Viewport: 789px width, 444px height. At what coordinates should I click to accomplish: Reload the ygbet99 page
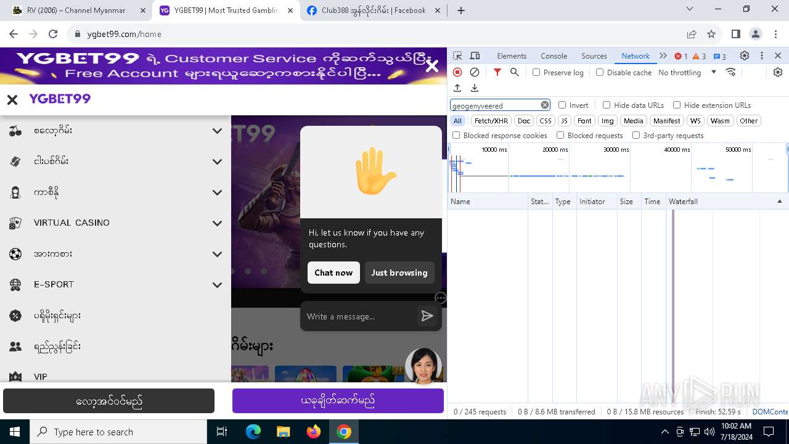(x=53, y=34)
